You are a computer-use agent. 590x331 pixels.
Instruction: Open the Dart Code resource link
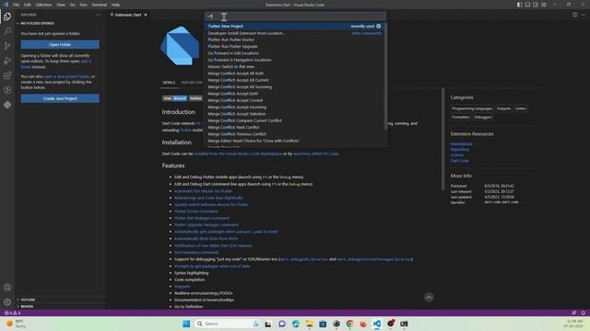point(459,161)
